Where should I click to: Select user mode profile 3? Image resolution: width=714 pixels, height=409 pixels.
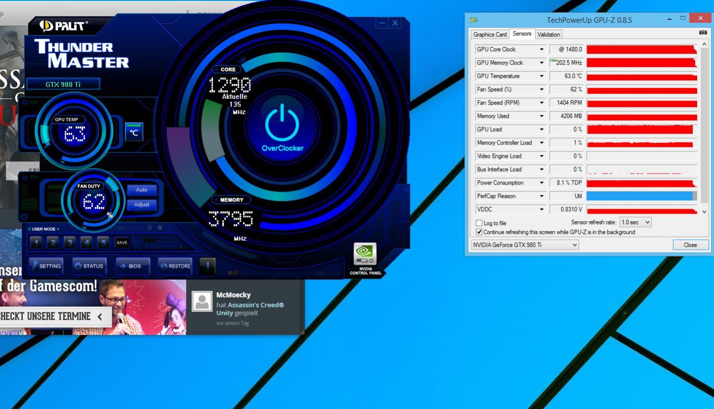coord(69,242)
